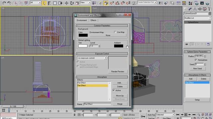The height and width of the screenshot is (119, 213).
Task: Uncheck the Active checkbox in Atmosphere
Action: coord(114,90)
